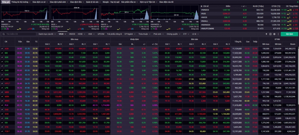The width and height of the screenshot is (299, 135).
Task: Click the left arrow beside the +/- header
Action: click(x=241, y=6)
